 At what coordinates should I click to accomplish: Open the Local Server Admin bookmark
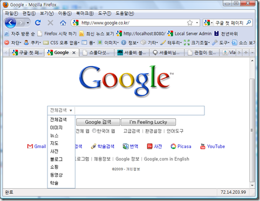click(189, 33)
